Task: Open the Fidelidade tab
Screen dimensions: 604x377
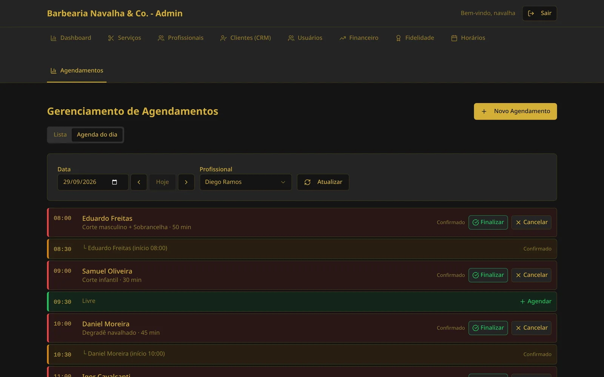Action: pos(414,38)
